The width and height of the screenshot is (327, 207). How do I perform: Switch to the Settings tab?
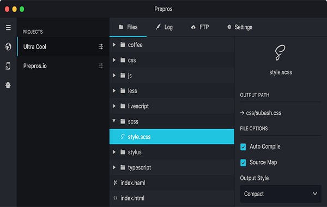tap(240, 27)
